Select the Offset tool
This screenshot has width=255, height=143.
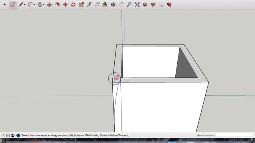point(57,4)
